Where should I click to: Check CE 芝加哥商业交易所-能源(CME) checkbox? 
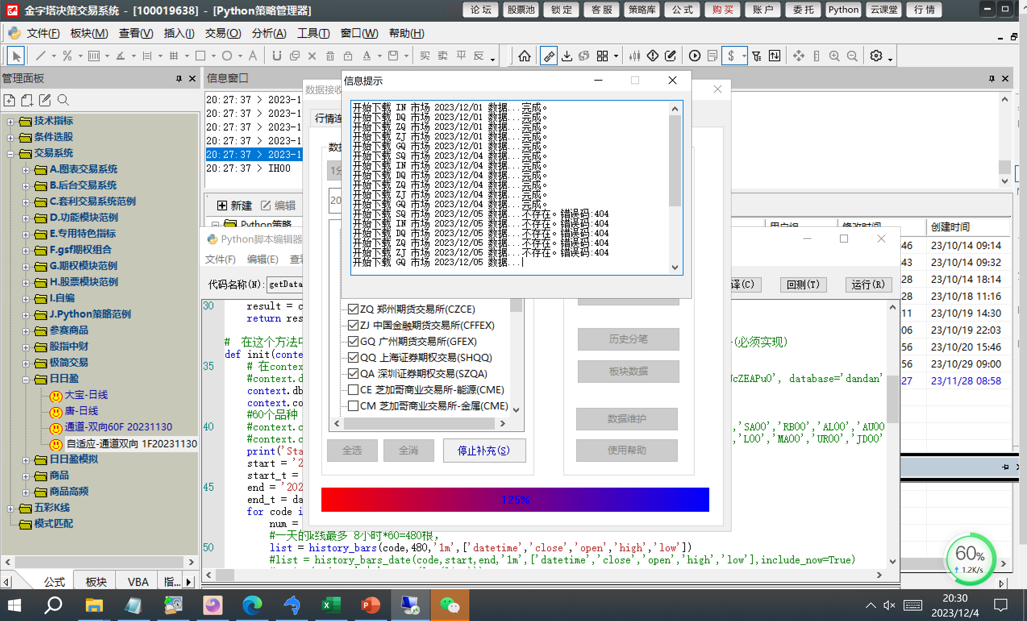tap(353, 390)
